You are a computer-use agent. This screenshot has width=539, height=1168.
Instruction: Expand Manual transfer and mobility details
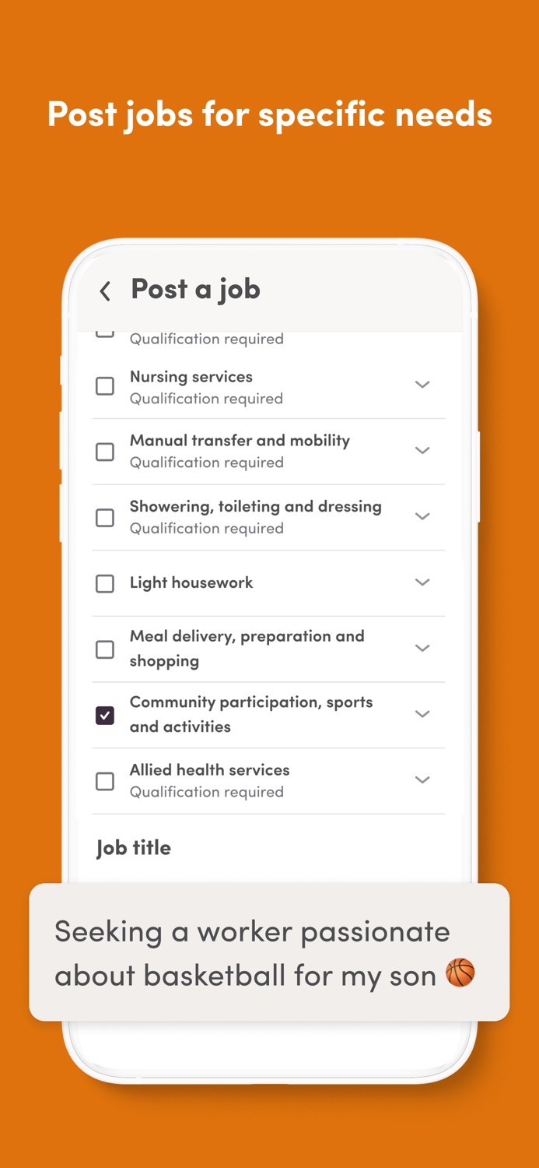(x=422, y=450)
